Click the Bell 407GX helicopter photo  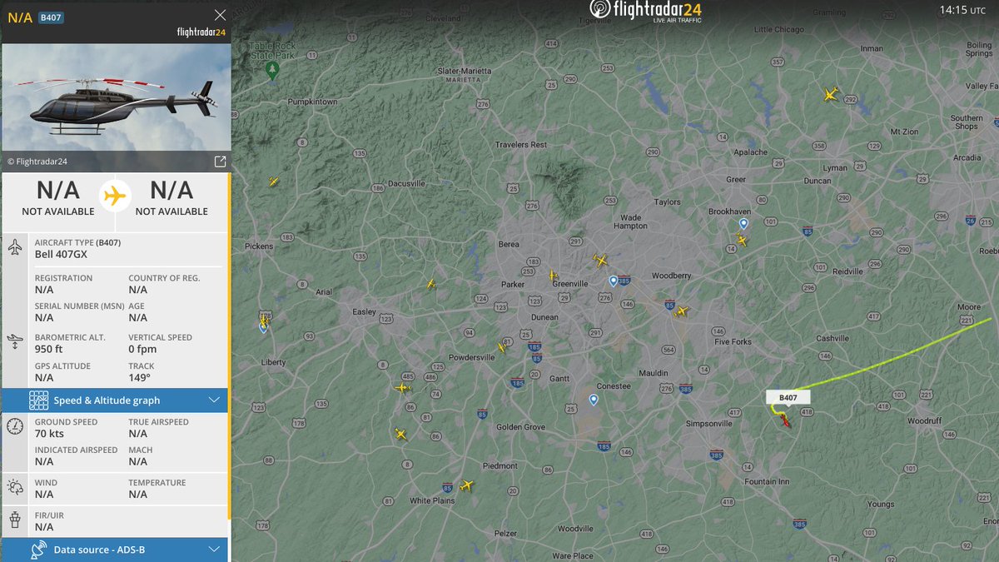116,97
